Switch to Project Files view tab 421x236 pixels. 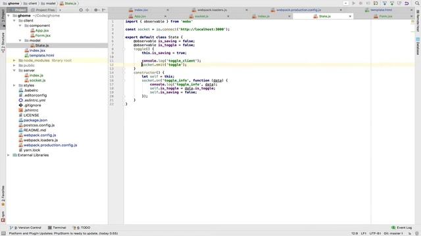tap(43, 10)
